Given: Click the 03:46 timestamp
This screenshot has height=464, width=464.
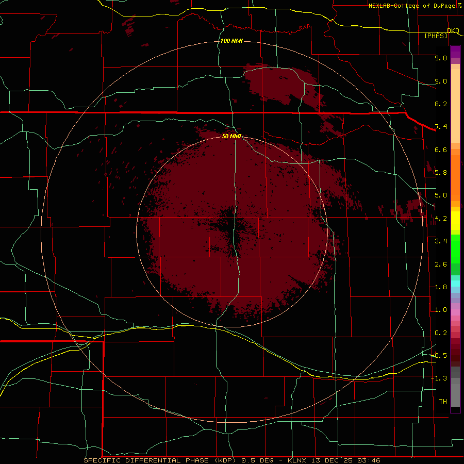Looking at the screenshot, I should pyautogui.click(x=369, y=460).
